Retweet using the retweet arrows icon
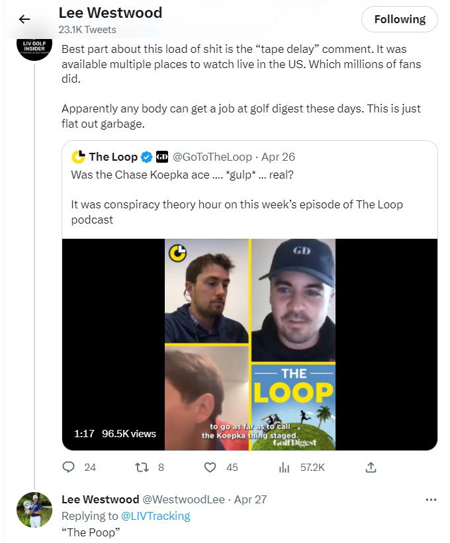Viewport: 450px width, 543px height. pyautogui.click(x=140, y=467)
